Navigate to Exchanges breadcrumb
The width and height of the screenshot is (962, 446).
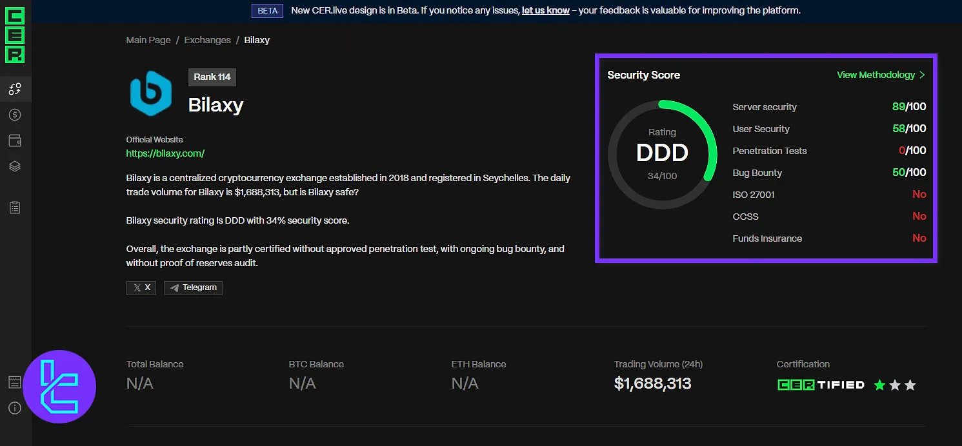pyautogui.click(x=207, y=40)
